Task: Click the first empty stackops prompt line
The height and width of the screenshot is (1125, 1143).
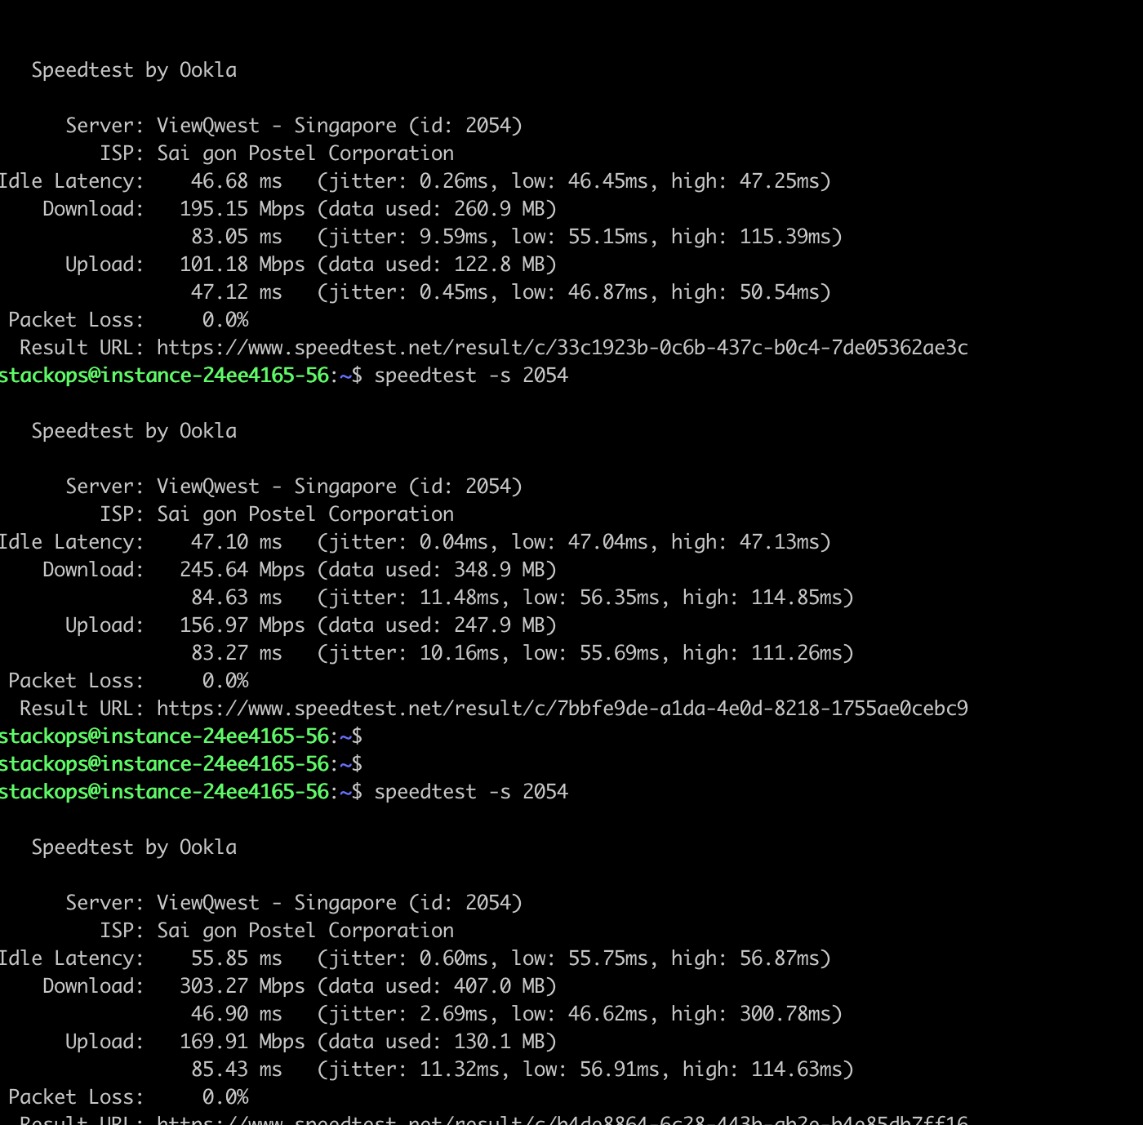Action: [x=180, y=736]
